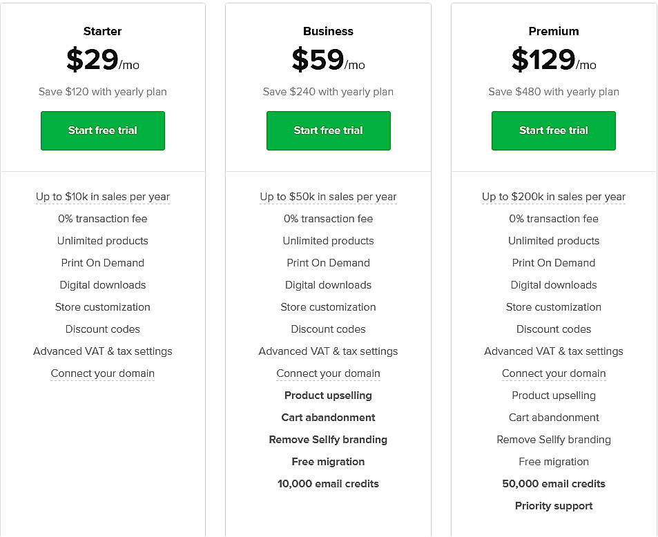This screenshot has height=537, width=658.
Task: Click Priority support in Premium column
Action: tap(553, 505)
